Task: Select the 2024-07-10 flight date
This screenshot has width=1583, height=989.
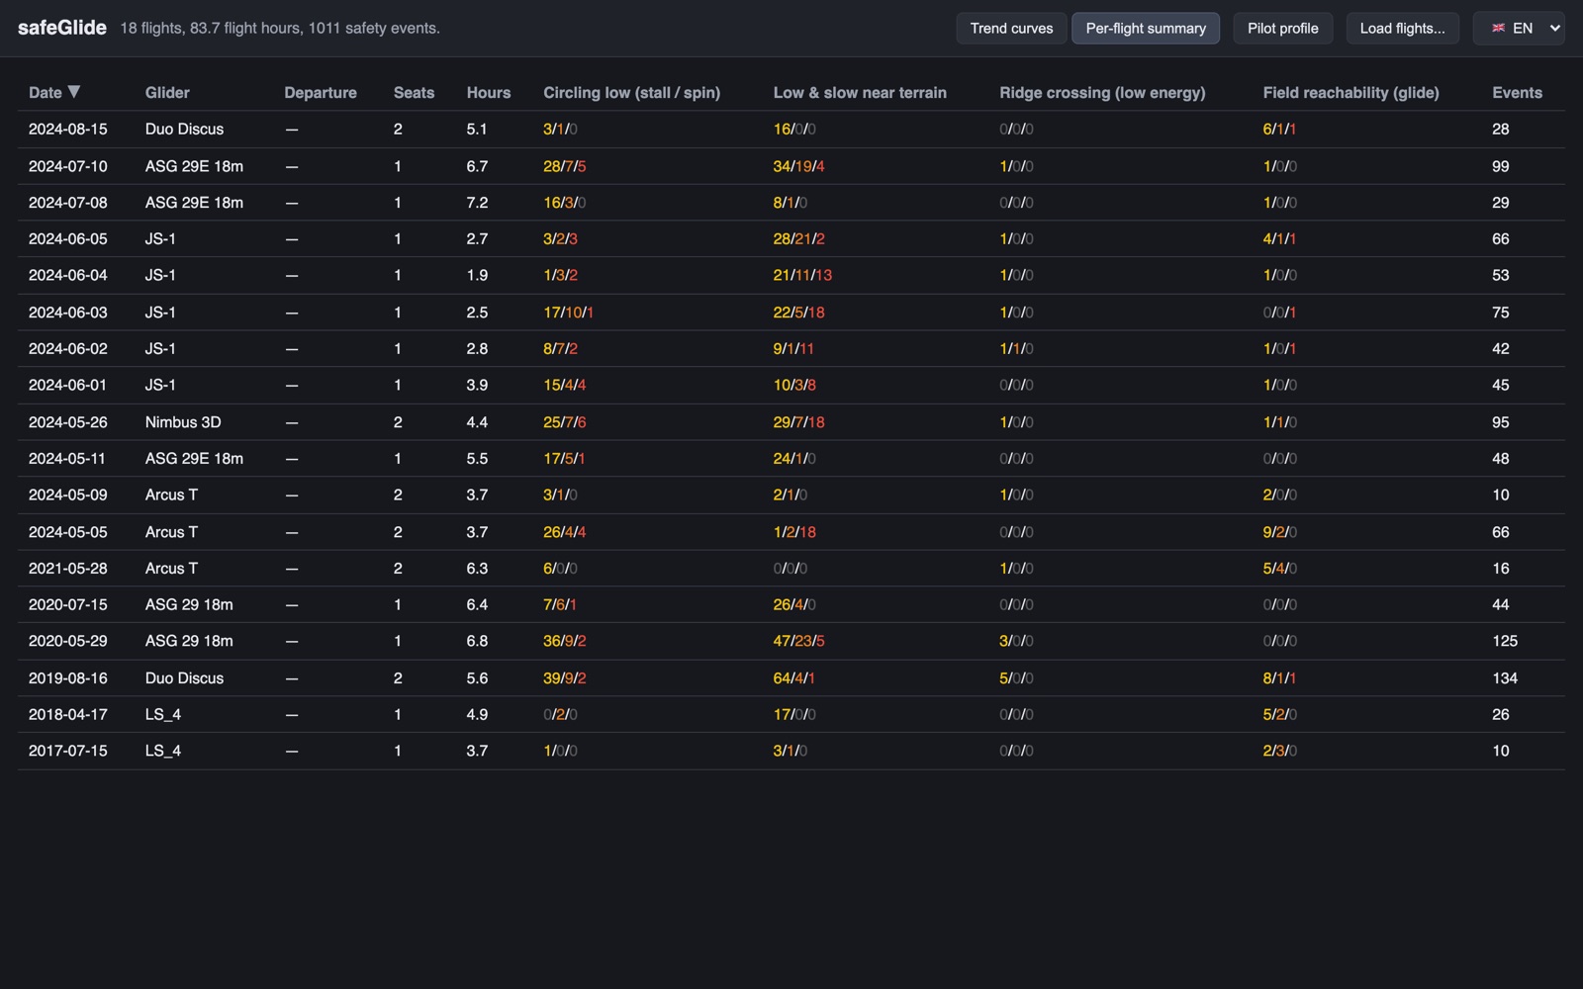Action: click(x=67, y=166)
